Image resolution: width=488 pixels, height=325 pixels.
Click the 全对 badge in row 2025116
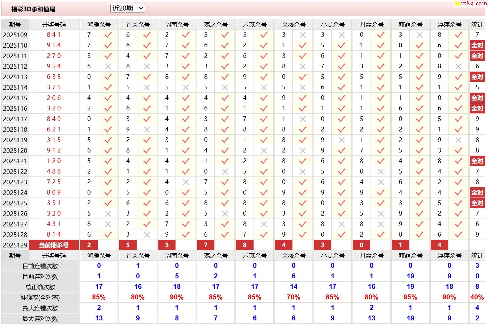click(x=477, y=108)
